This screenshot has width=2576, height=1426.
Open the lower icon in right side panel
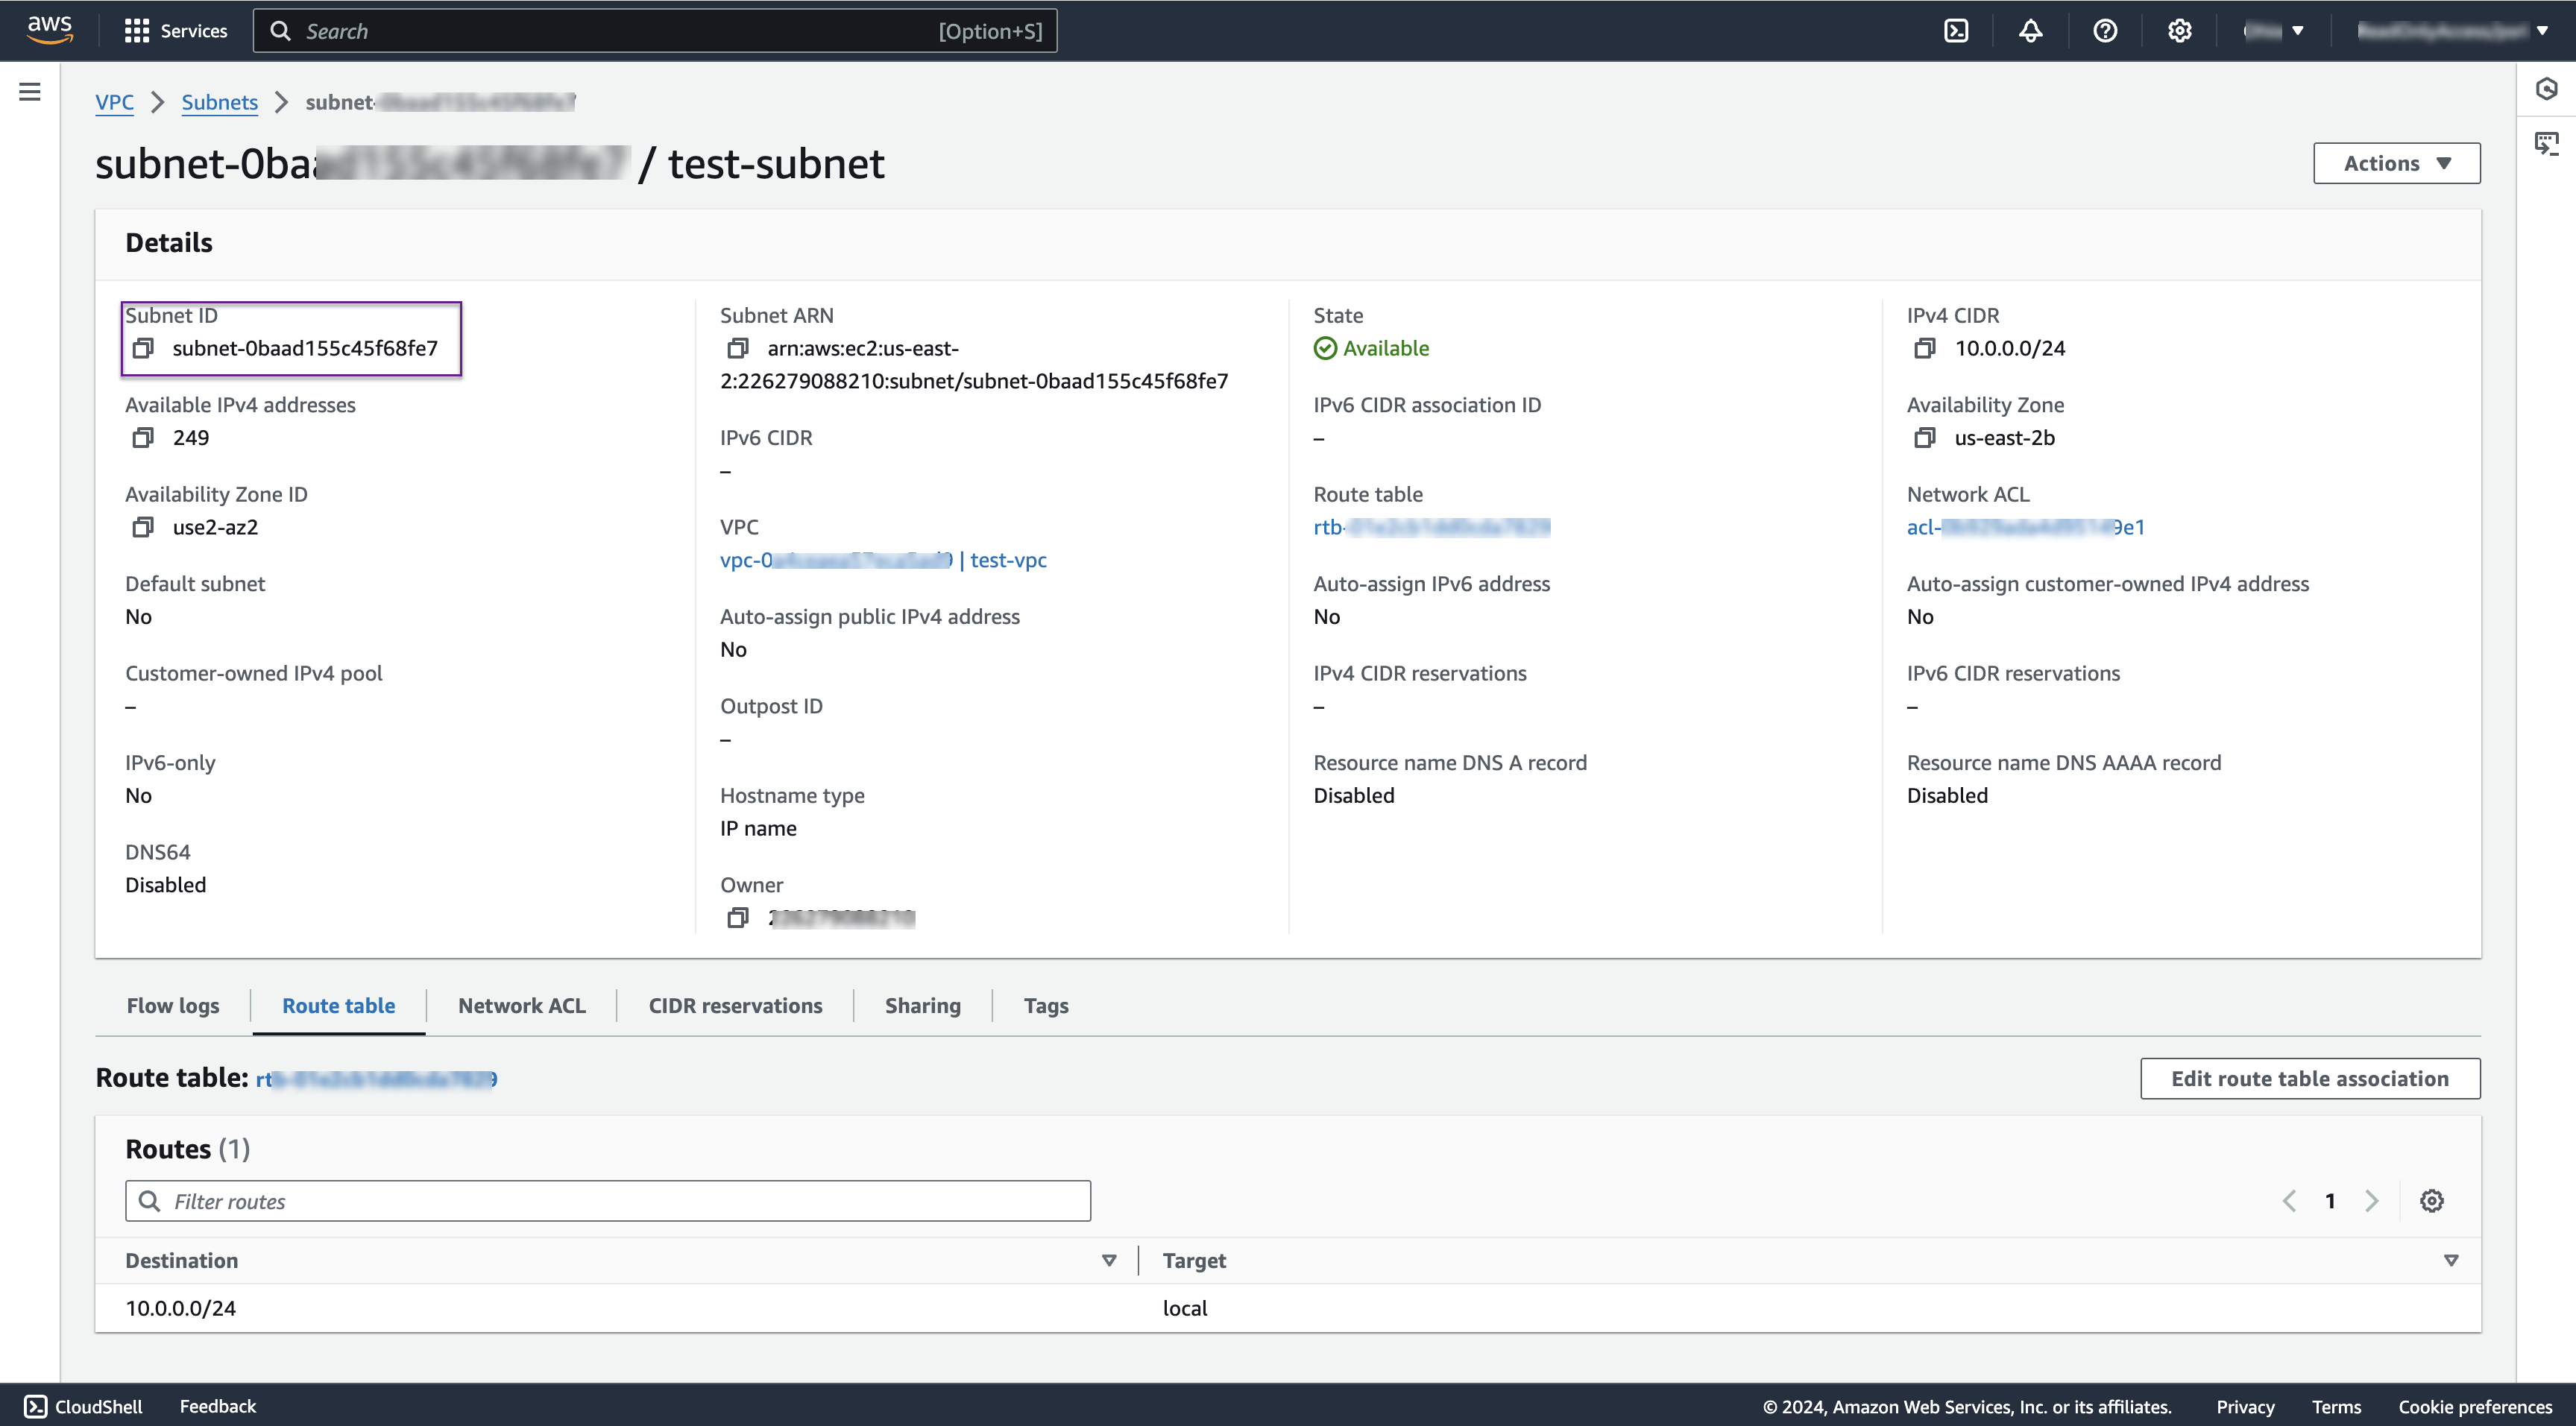tap(2547, 144)
